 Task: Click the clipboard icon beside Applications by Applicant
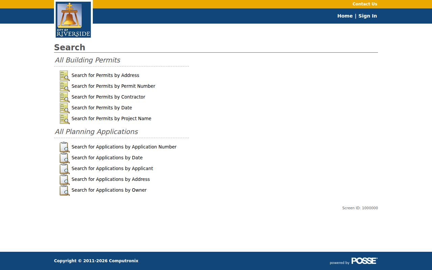[65, 169]
